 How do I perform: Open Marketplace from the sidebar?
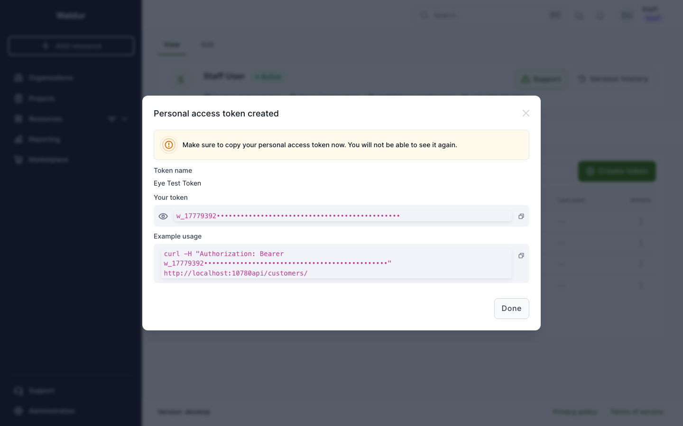point(48,160)
